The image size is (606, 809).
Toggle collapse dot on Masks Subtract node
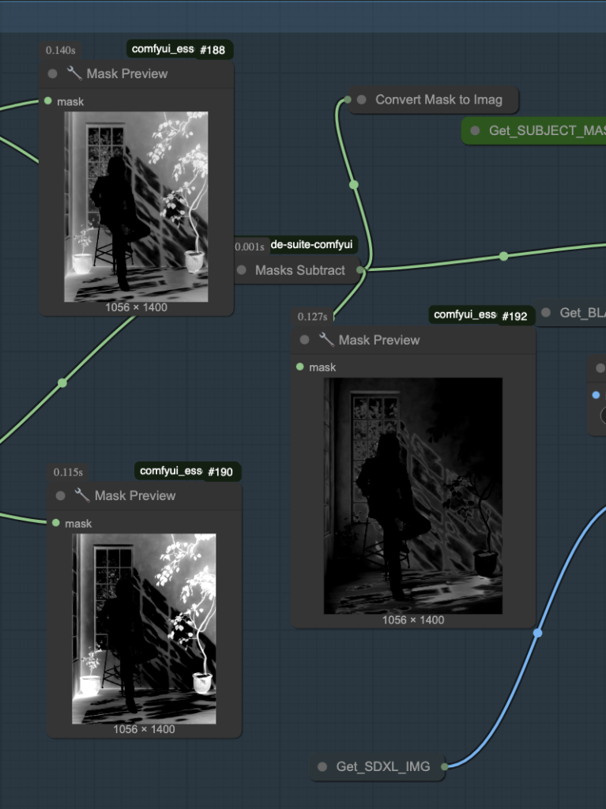242,270
